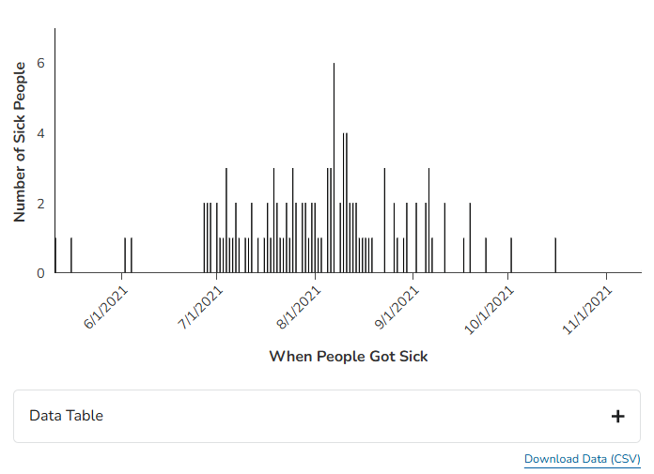654x474 pixels.
Task: Click the y-axis tick label 2
Action: tap(40, 204)
